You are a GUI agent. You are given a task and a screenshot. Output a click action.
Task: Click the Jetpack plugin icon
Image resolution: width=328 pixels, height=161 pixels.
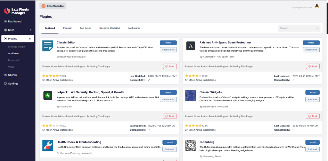[x=48, y=96]
